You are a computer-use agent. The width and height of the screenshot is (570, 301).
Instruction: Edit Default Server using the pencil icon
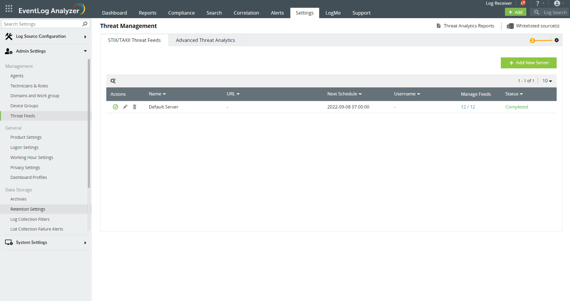click(x=125, y=107)
